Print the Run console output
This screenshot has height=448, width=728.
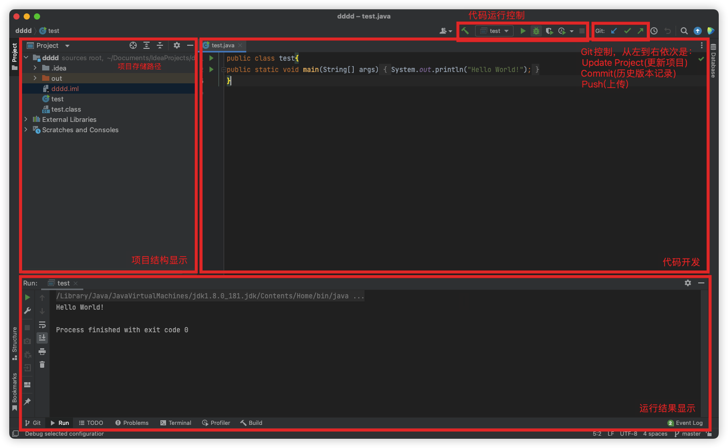pyautogui.click(x=42, y=351)
